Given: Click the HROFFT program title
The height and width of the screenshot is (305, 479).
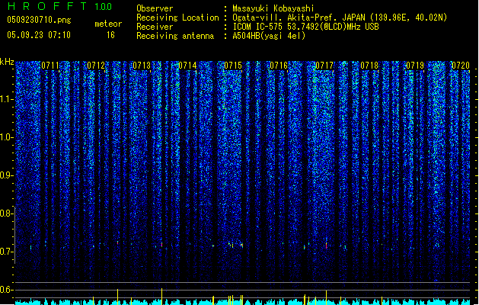Looking at the screenshot, I should (48, 6).
